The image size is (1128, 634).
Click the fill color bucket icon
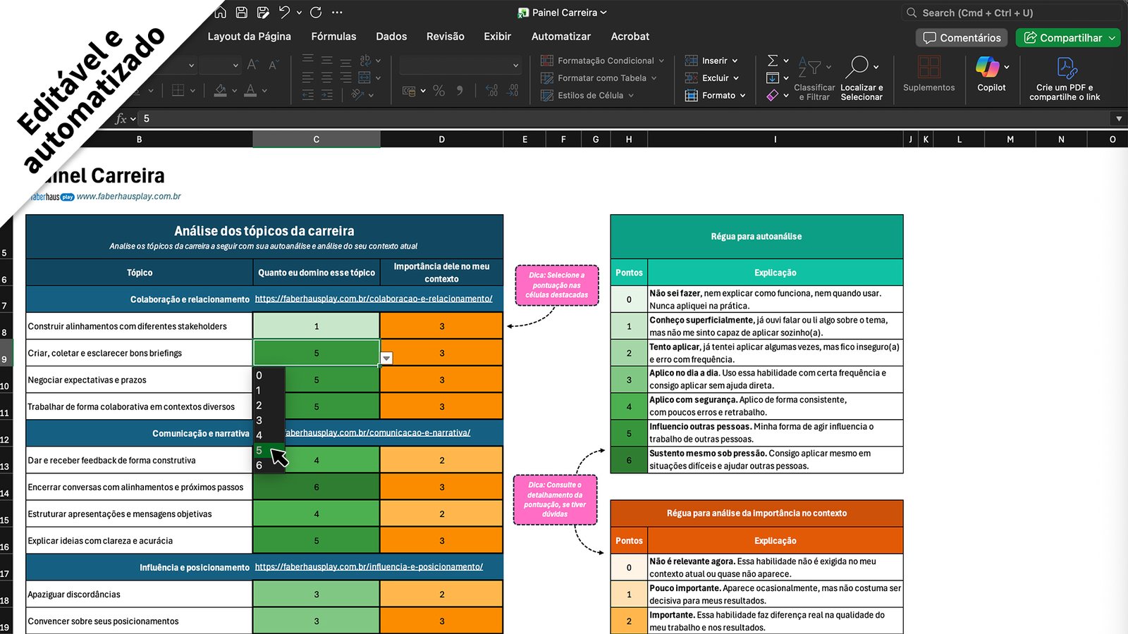pyautogui.click(x=221, y=90)
